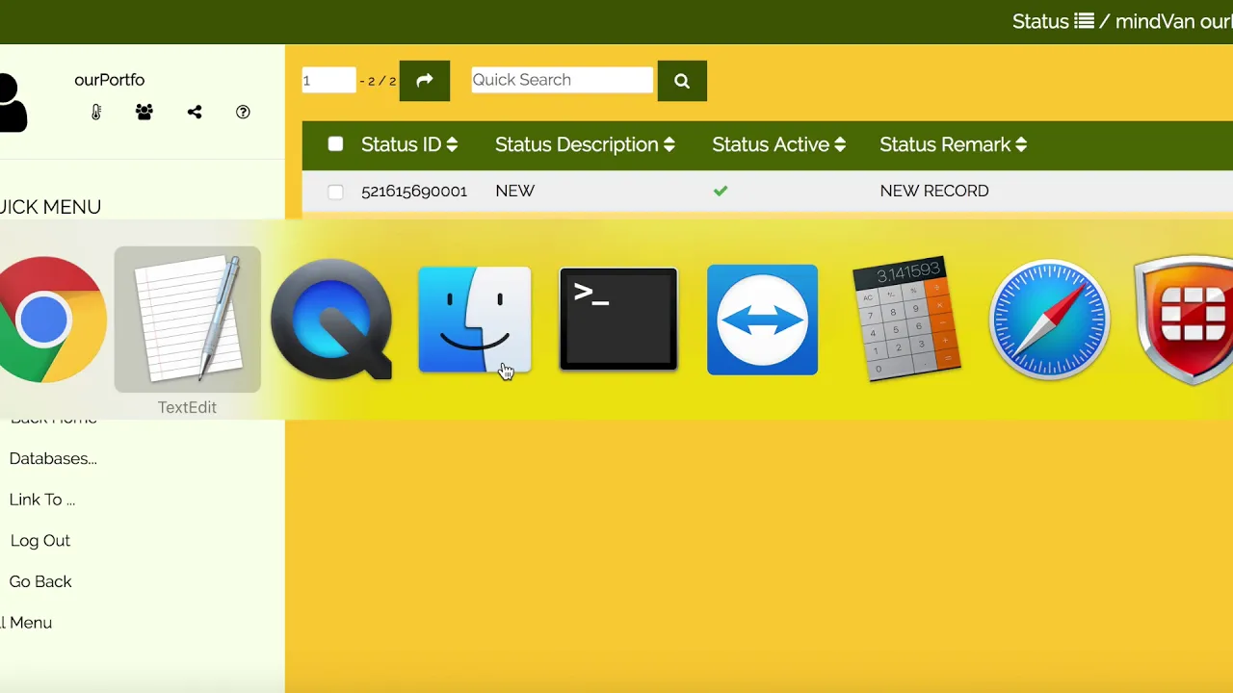This screenshot has height=693, width=1233.
Task: Switch to QuickTime Player icon
Action: click(x=331, y=320)
